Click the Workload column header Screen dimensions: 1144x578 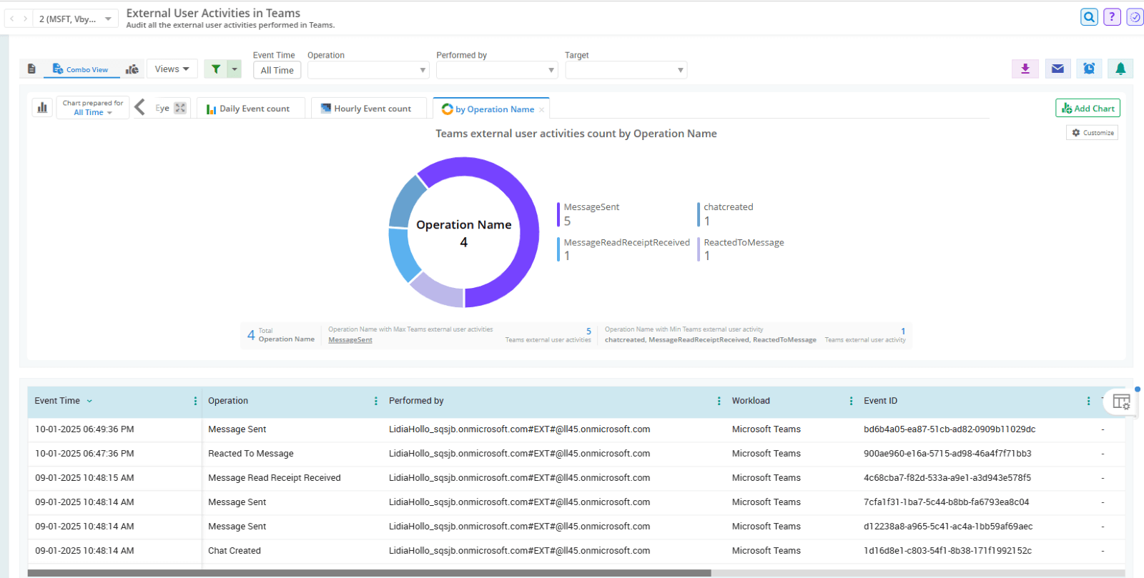[x=751, y=401]
